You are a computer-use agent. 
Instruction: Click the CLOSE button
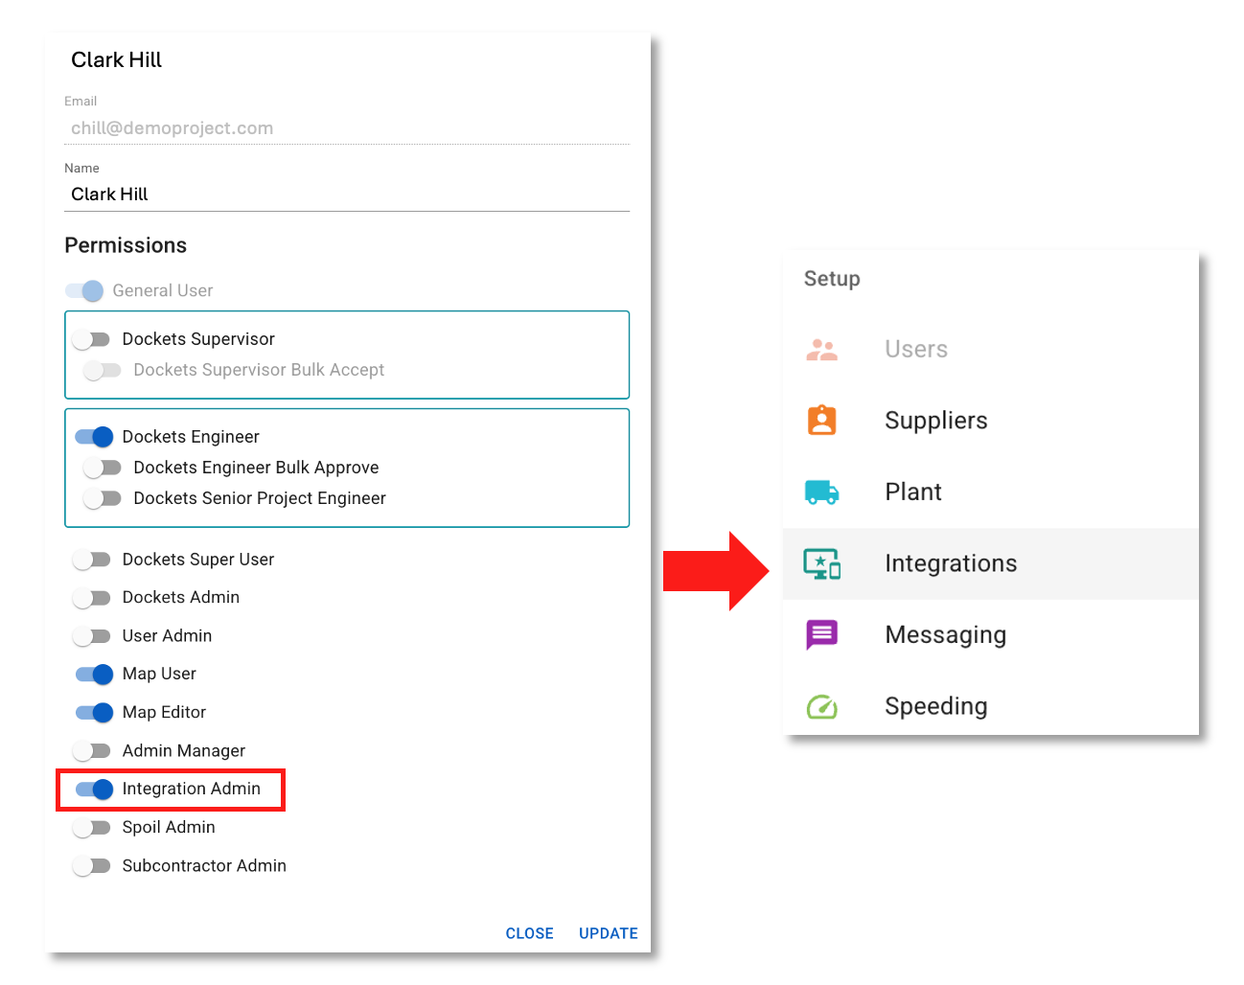pyautogui.click(x=529, y=933)
